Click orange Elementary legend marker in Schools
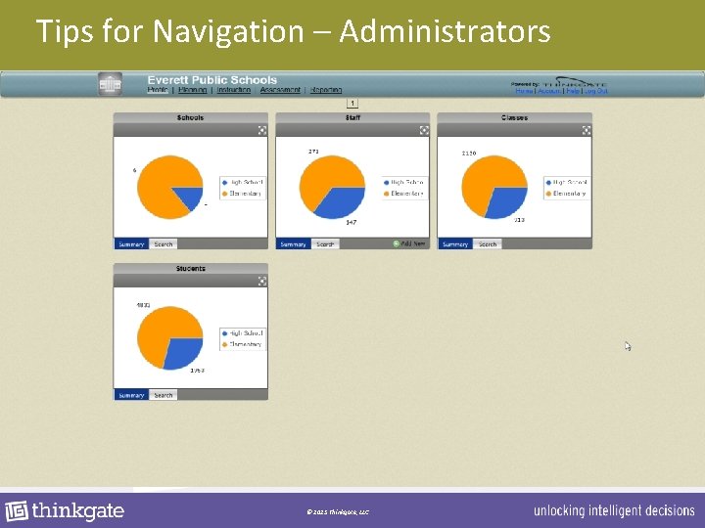Viewport: 705px width, 528px height. tap(225, 194)
